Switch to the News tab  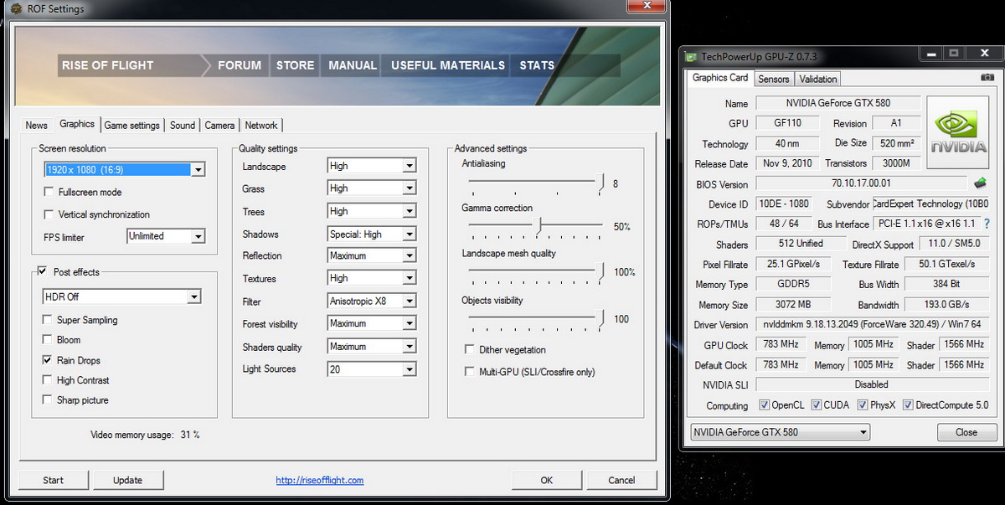[37, 125]
